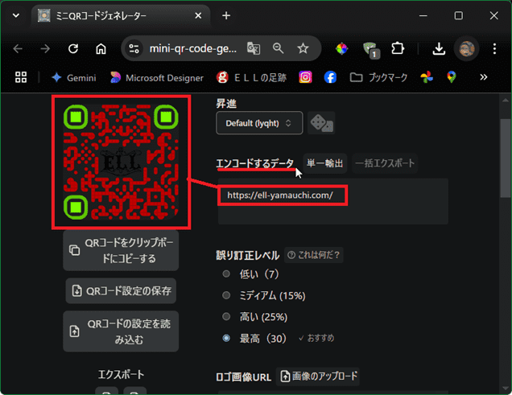The image size is (512, 395).
Task: Reload the page
Action: pos(73,48)
